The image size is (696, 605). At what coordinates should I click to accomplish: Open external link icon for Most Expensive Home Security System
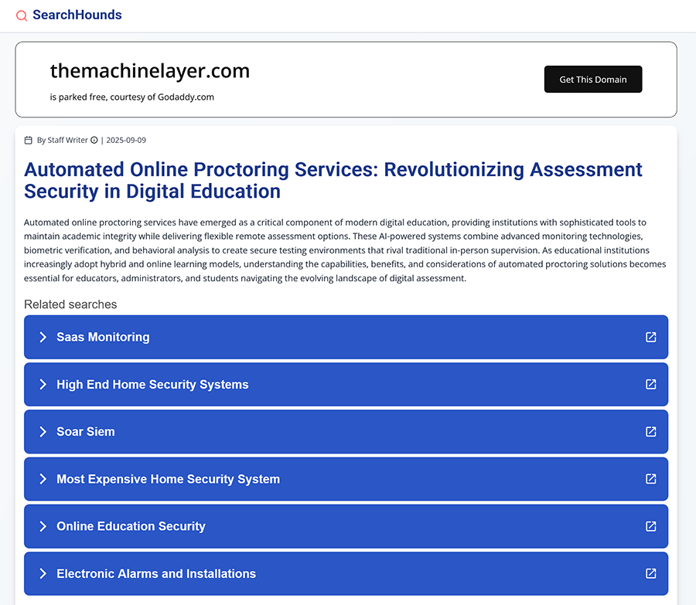(x=650, y=479)
